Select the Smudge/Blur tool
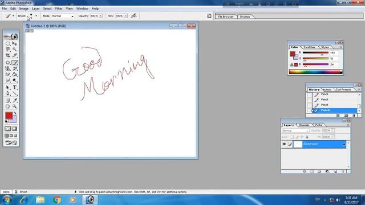 click(x=7, y=80)
